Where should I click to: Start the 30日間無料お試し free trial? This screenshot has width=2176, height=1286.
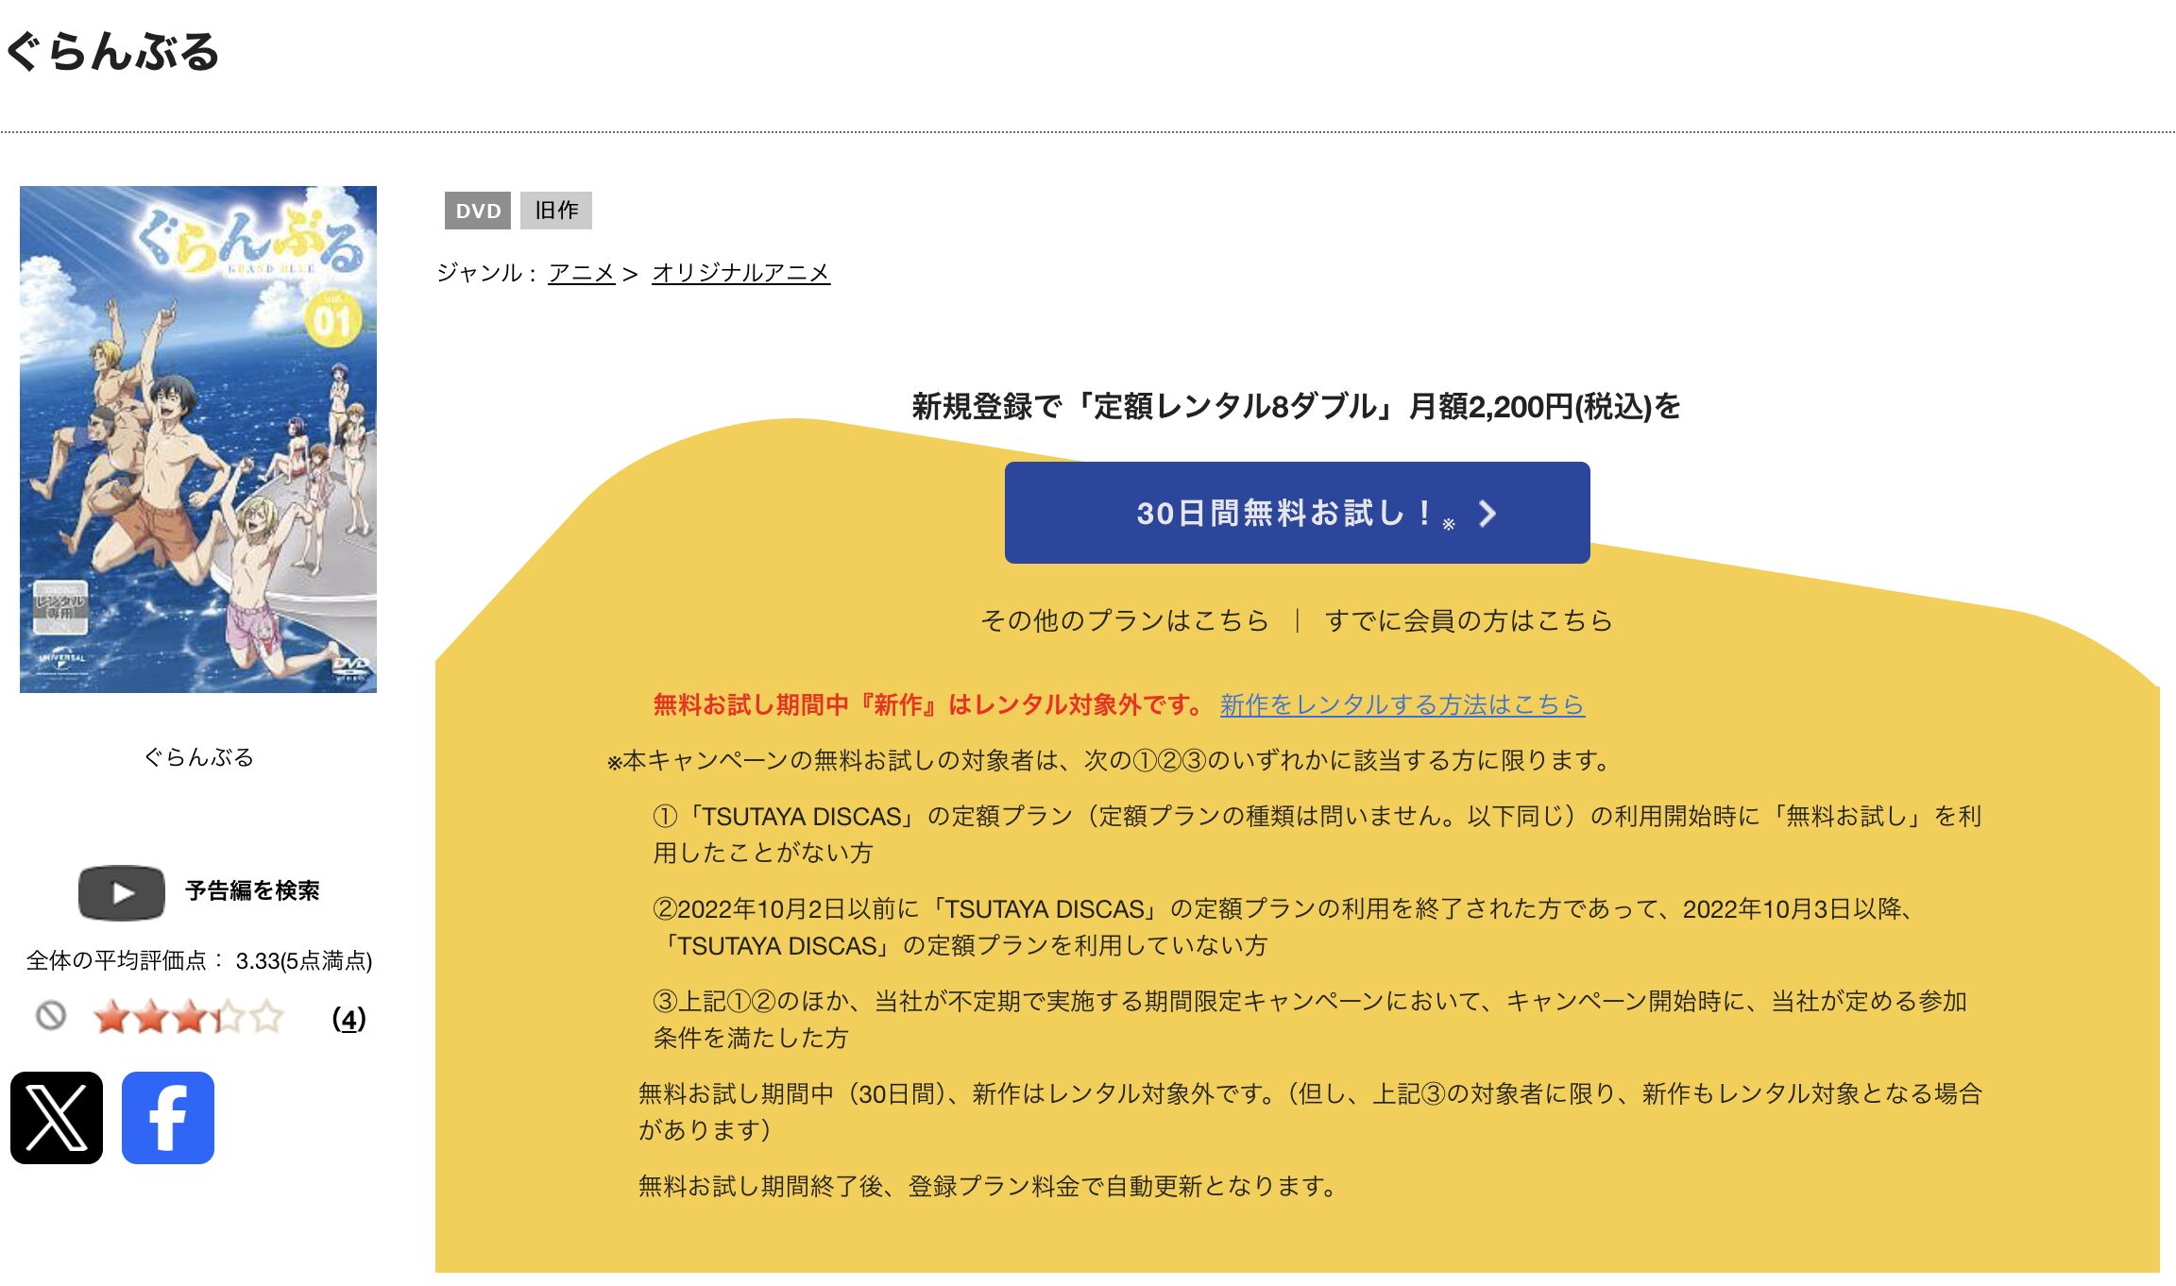click(1297, 513)
